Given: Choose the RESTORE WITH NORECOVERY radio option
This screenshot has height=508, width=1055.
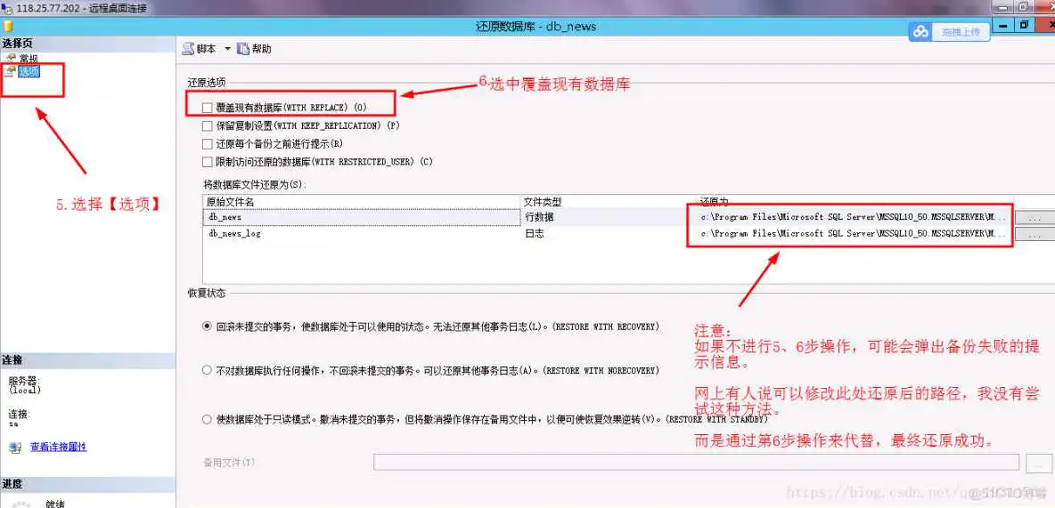Looking at the screenshot, I should pyautogui.click(x=208, y=370).
